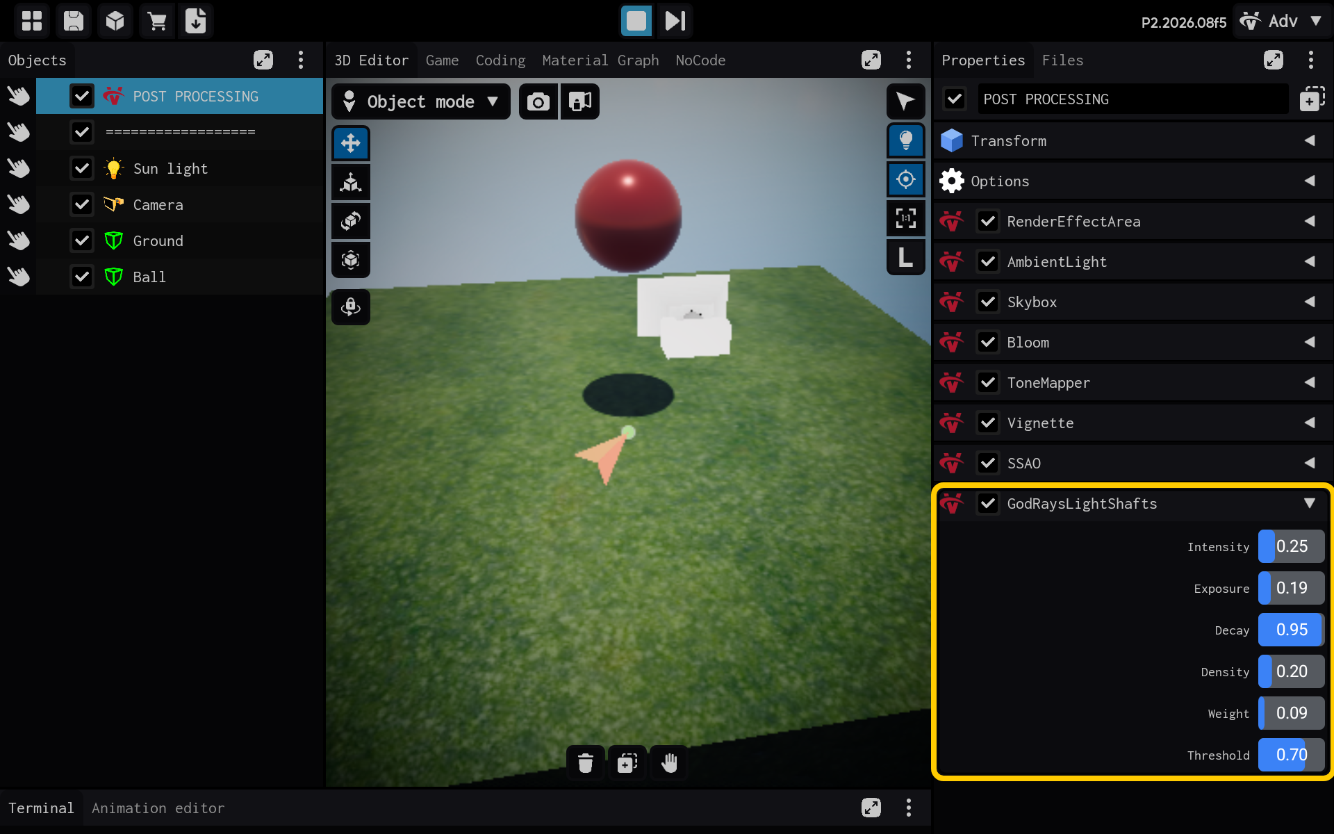
Task: Open the Animation editor tab
Action: pos(158,808)
